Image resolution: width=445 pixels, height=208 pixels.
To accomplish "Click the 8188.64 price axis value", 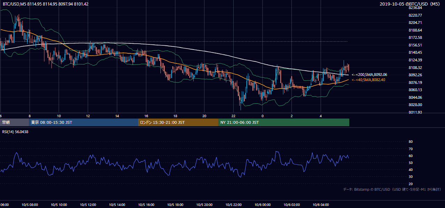I will 415,30.
